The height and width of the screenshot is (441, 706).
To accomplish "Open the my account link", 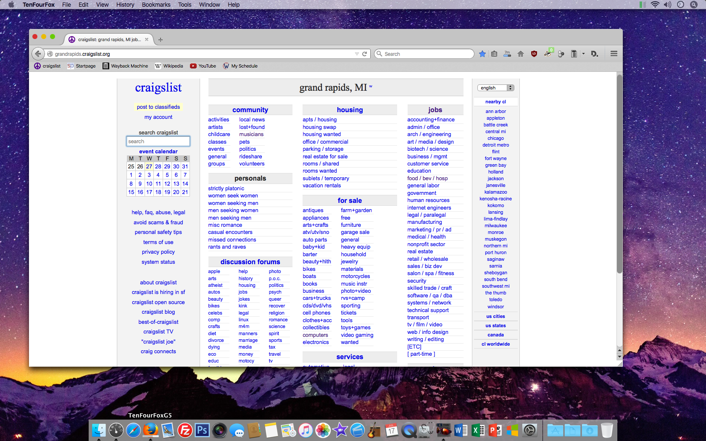I will click(158, 117).
